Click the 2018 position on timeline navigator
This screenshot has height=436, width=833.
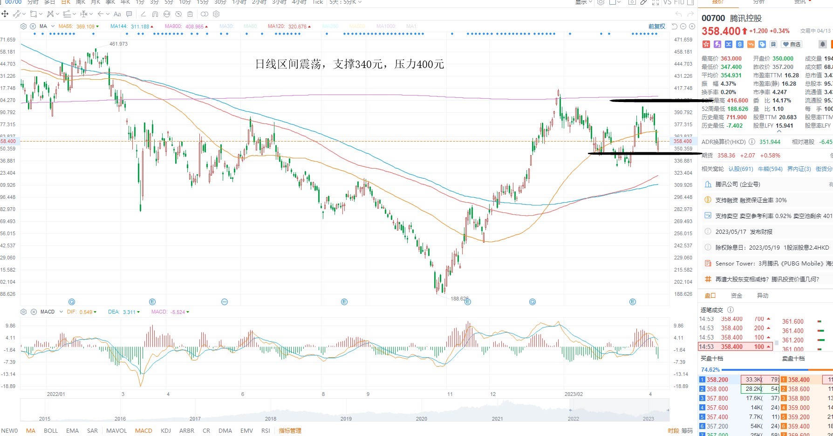(271, 419)
